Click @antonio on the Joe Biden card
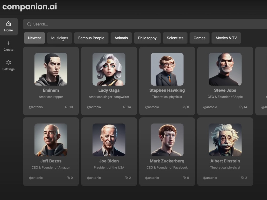Image resolution: width=267 pixels, height=200 pixels. 94,178
